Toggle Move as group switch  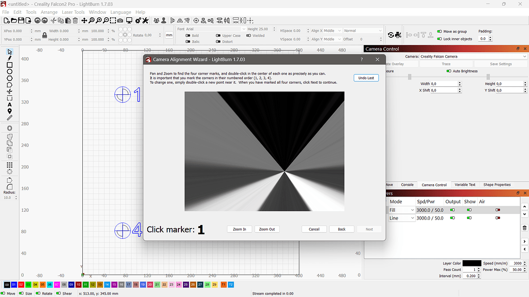coord(439,31)
